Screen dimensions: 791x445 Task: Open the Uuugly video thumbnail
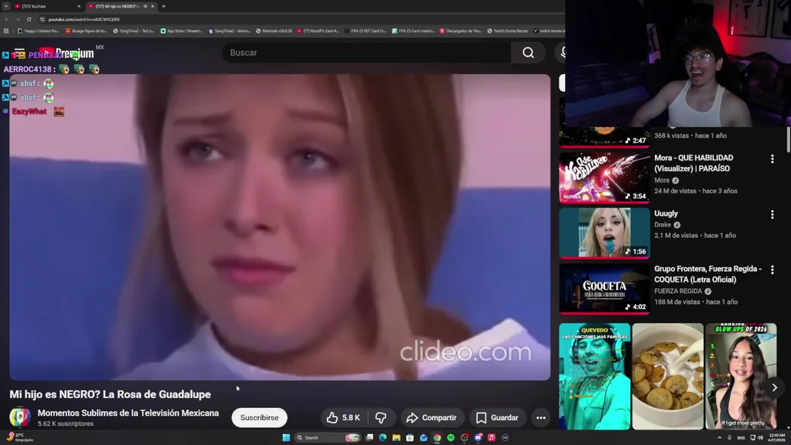604,233
